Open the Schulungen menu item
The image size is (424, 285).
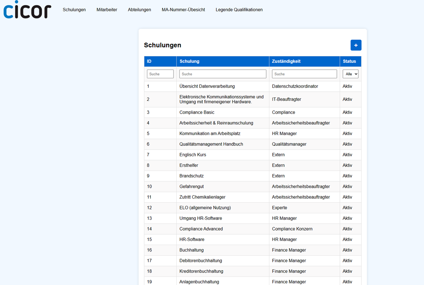coord(74,10)
